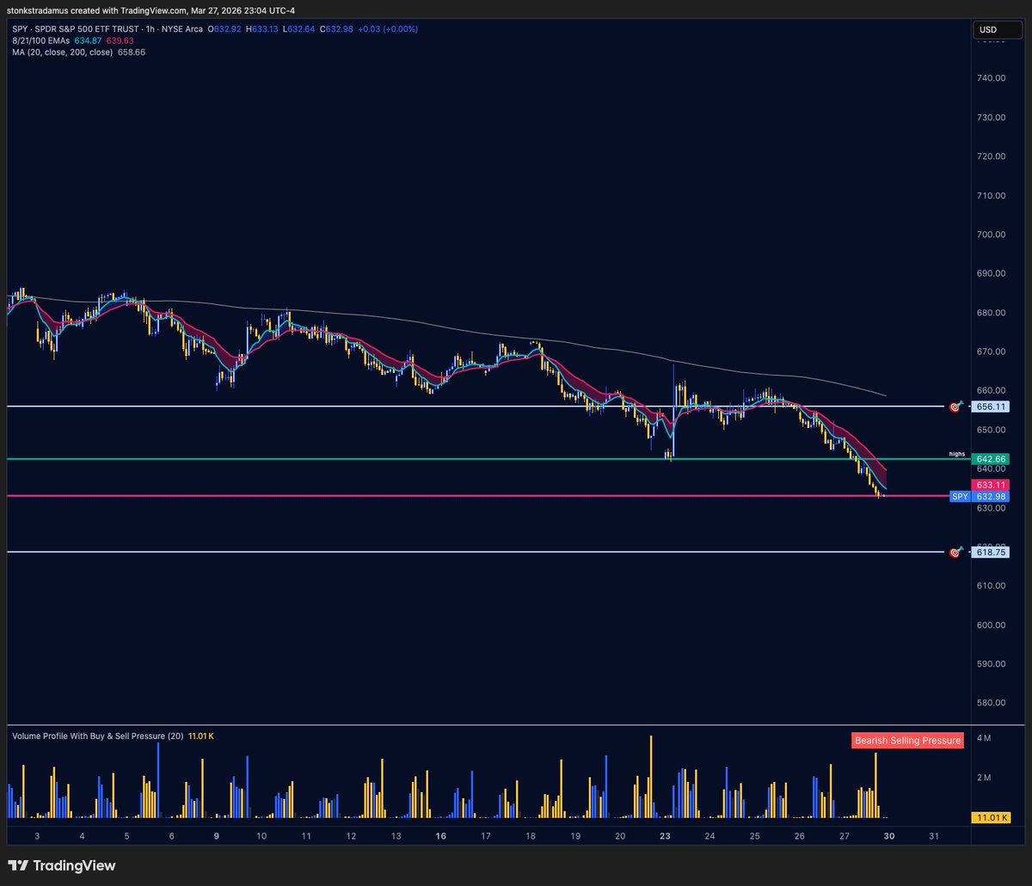
Task: Click the target icon beside 656.11
Action: 955,406
